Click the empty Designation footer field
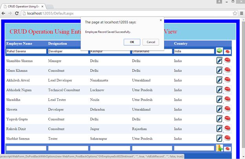The height and width of the screenshot is (159, 245). click(x=68, y=148)
